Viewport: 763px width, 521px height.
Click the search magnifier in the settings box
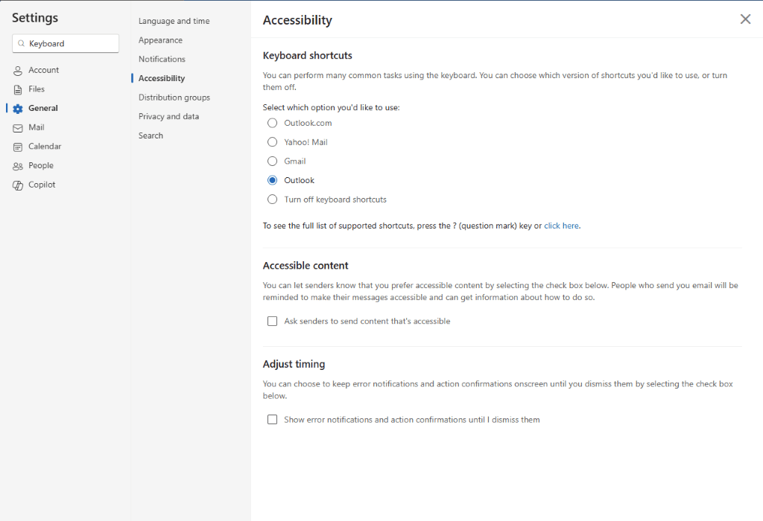[x=20, y=43]
